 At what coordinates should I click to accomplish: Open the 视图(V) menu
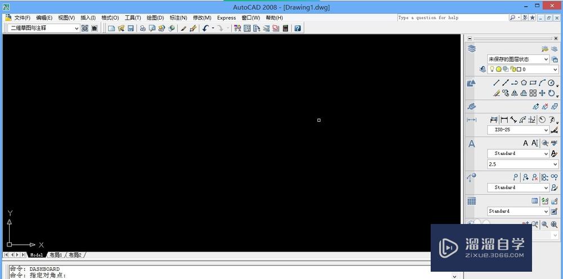[66, 17]
